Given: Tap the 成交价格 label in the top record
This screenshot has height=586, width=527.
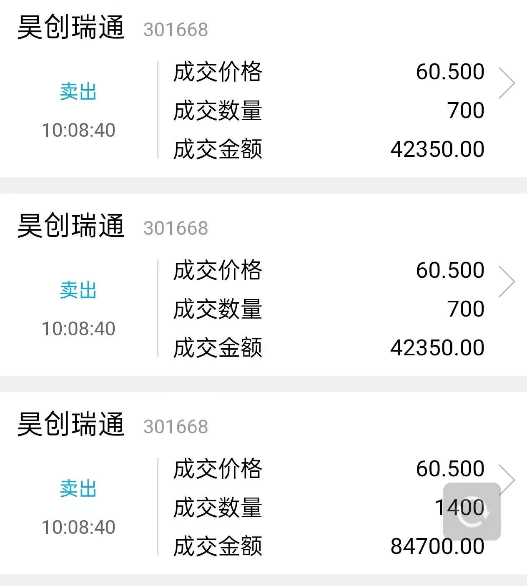Looking at the screenshot, I should (x=218, y=72).
